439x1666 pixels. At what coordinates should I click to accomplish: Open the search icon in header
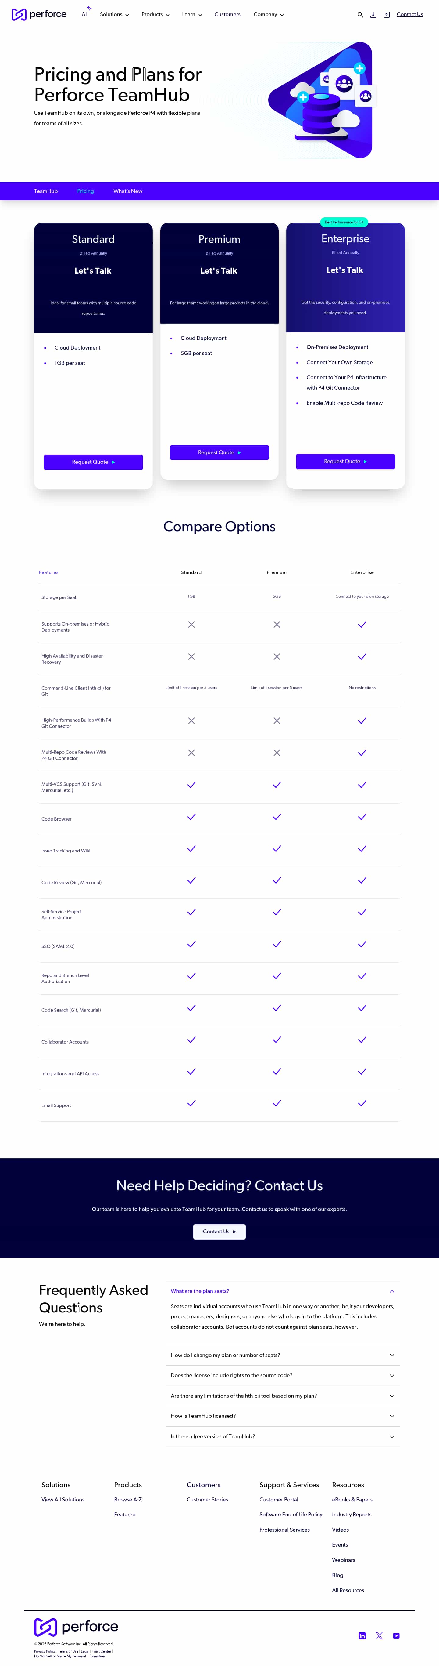(x=360, y=15)
